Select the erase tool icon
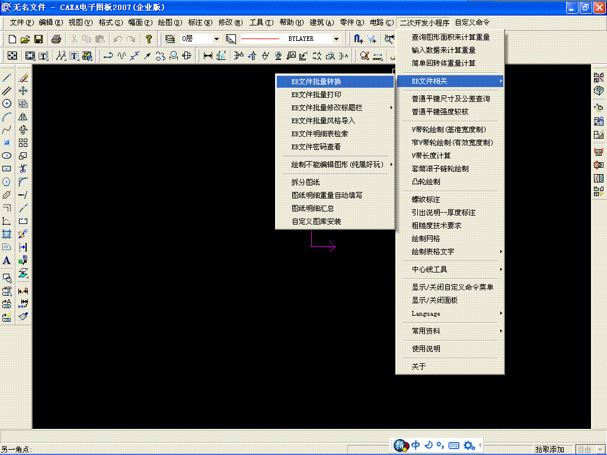607x455 pixels. [23, 78]
